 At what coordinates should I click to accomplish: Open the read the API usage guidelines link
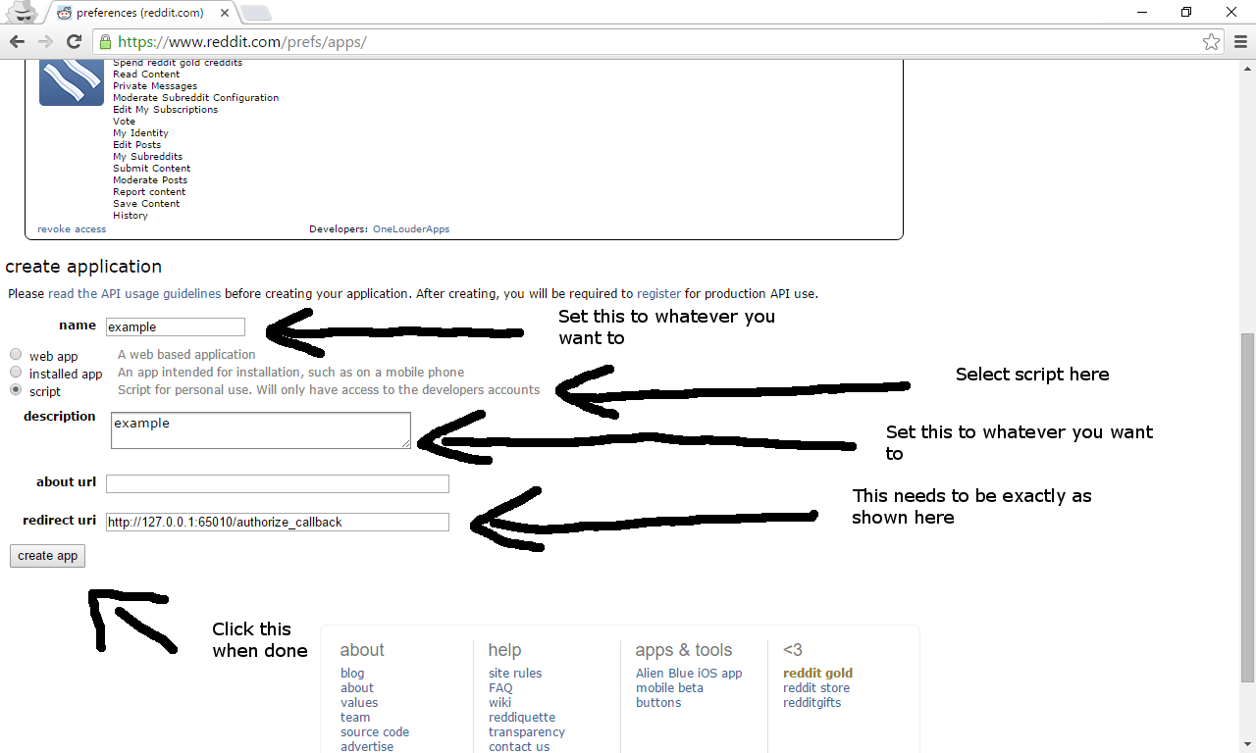click(x=134, y=293)
